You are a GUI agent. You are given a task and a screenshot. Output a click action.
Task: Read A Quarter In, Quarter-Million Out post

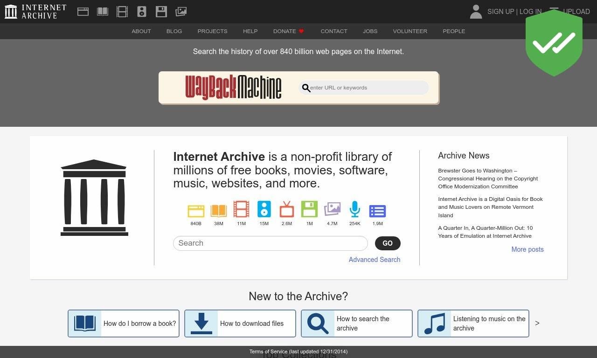click(485, 232)
